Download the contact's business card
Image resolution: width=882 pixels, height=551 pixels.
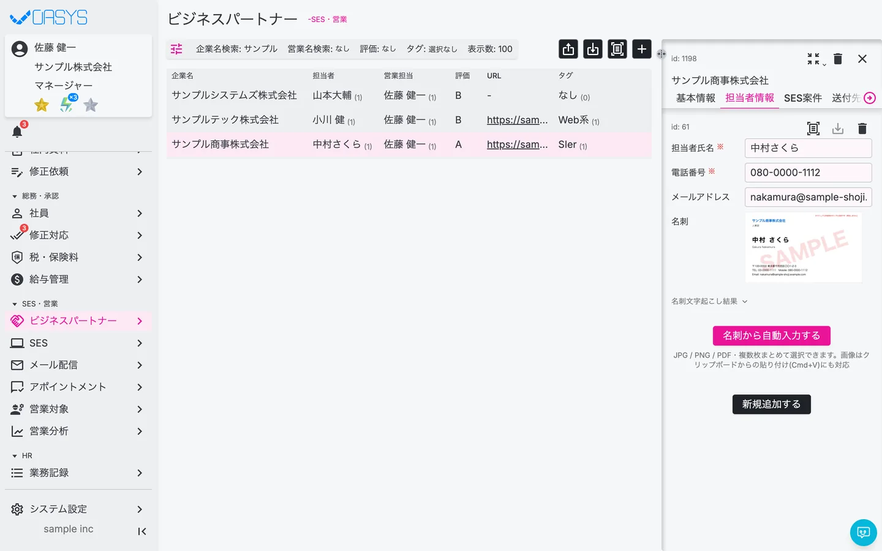tap(838, 129)
